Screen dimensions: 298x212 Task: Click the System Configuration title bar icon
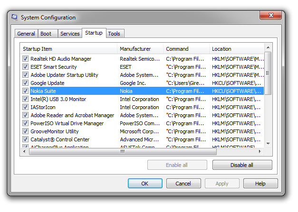(x=15, y=17)
